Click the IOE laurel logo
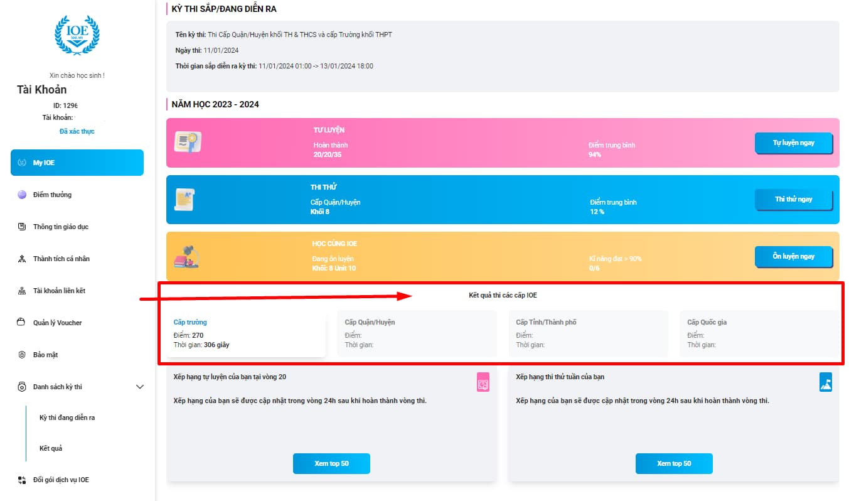849x501 pixels. pyautogui.click(x=77, y=35)
